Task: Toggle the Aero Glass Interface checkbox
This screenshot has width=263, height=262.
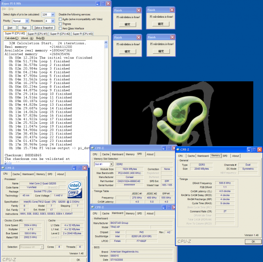Action: click(x=60, y=28)
